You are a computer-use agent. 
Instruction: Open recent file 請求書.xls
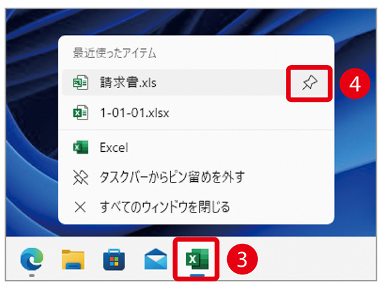coord(128,83)
